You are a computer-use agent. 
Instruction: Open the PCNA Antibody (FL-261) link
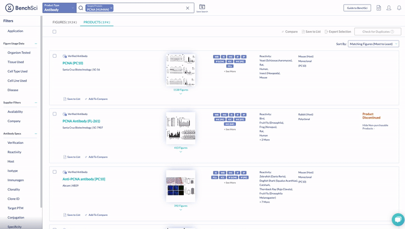(x=81, y=121)
